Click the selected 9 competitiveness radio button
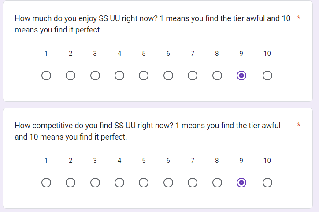Screen dimensions: 319x212 [241, 183]
